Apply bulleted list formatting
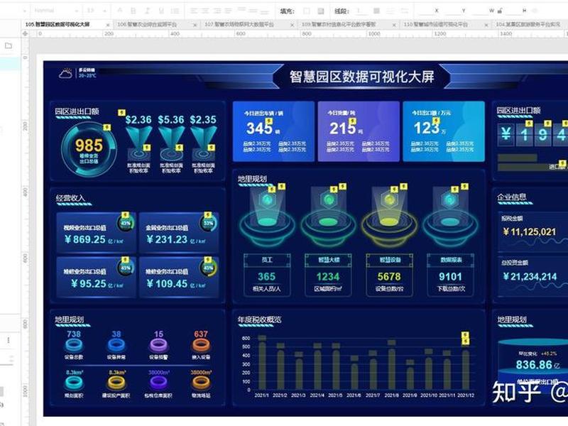The width and height of the screenshot is (568, 426). [175, 11]
